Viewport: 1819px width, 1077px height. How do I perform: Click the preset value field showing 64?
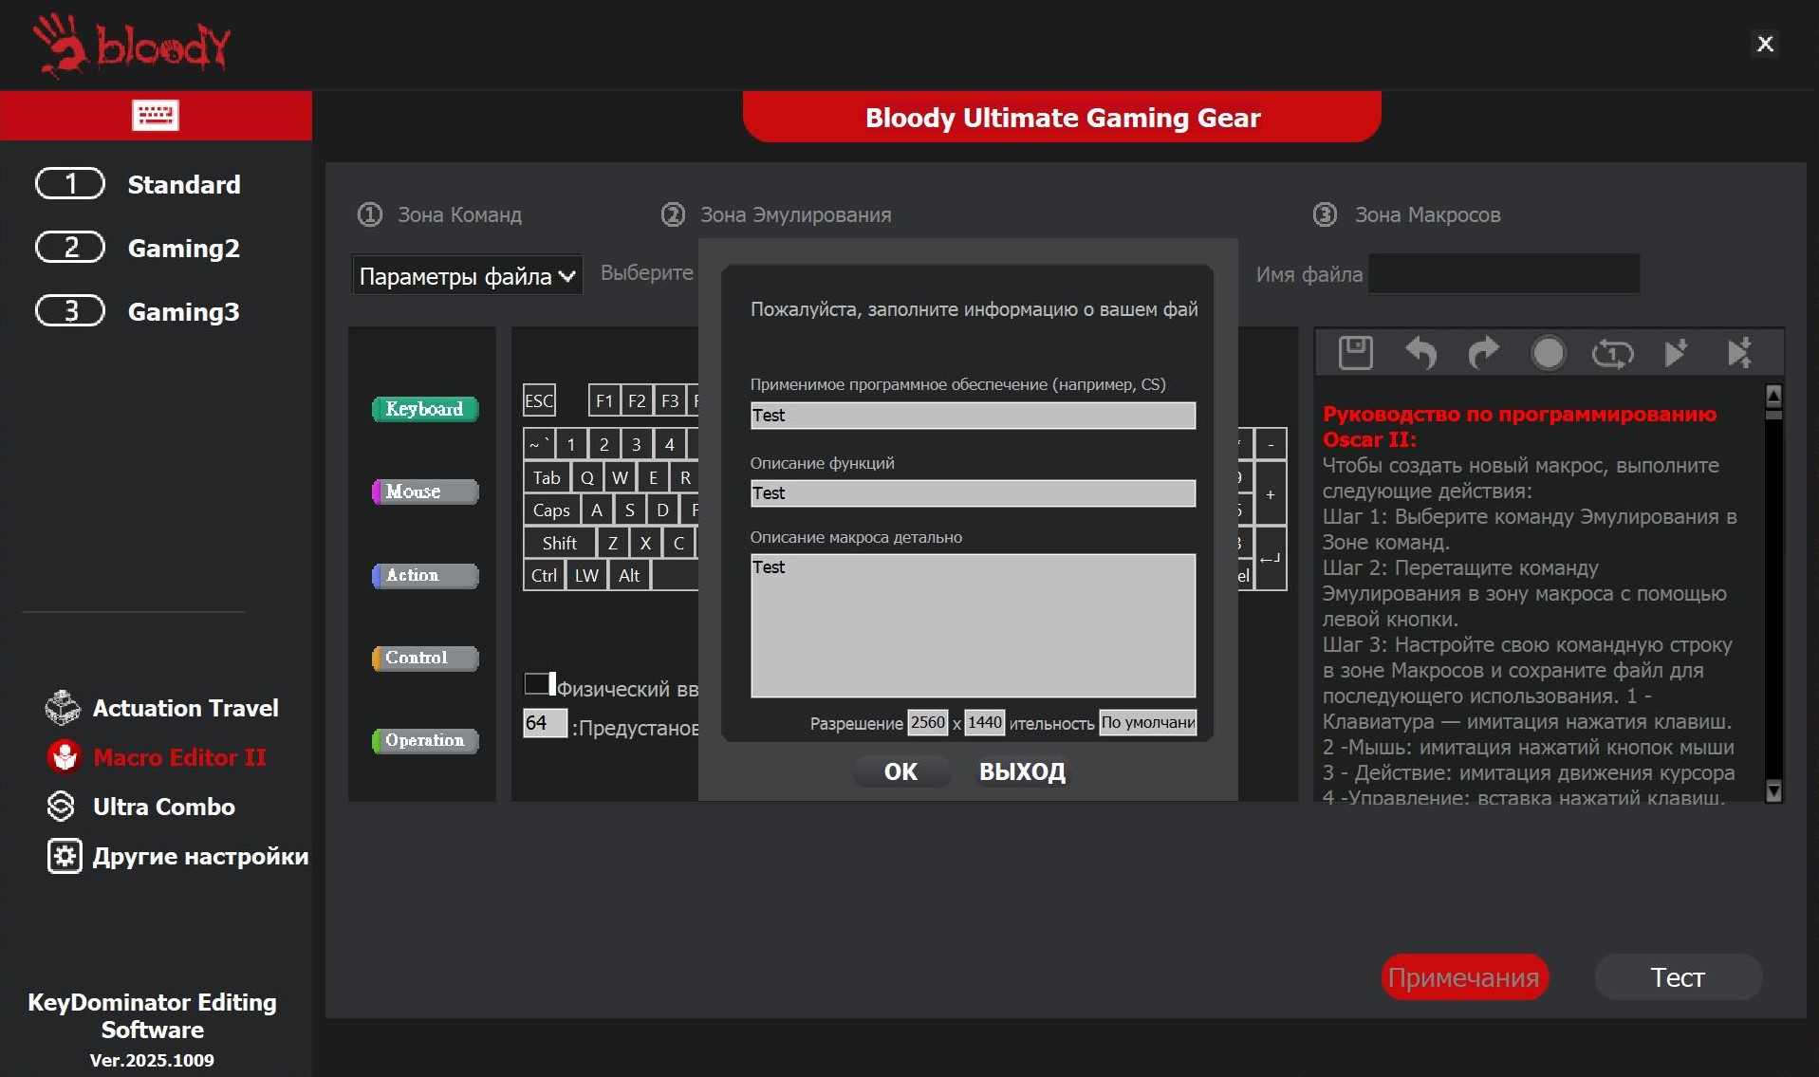click(x=545, y=723)
